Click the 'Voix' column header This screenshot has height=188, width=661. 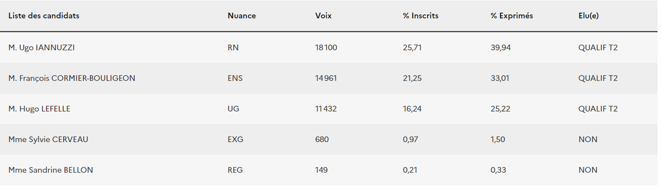click(x=323, y=16)
